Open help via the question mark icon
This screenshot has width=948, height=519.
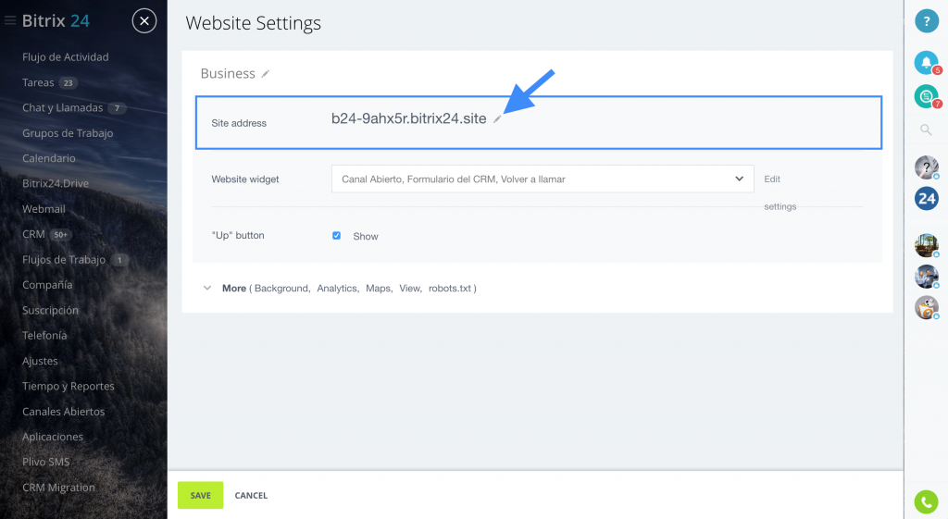pyautogui.click(x=926, y=21)
